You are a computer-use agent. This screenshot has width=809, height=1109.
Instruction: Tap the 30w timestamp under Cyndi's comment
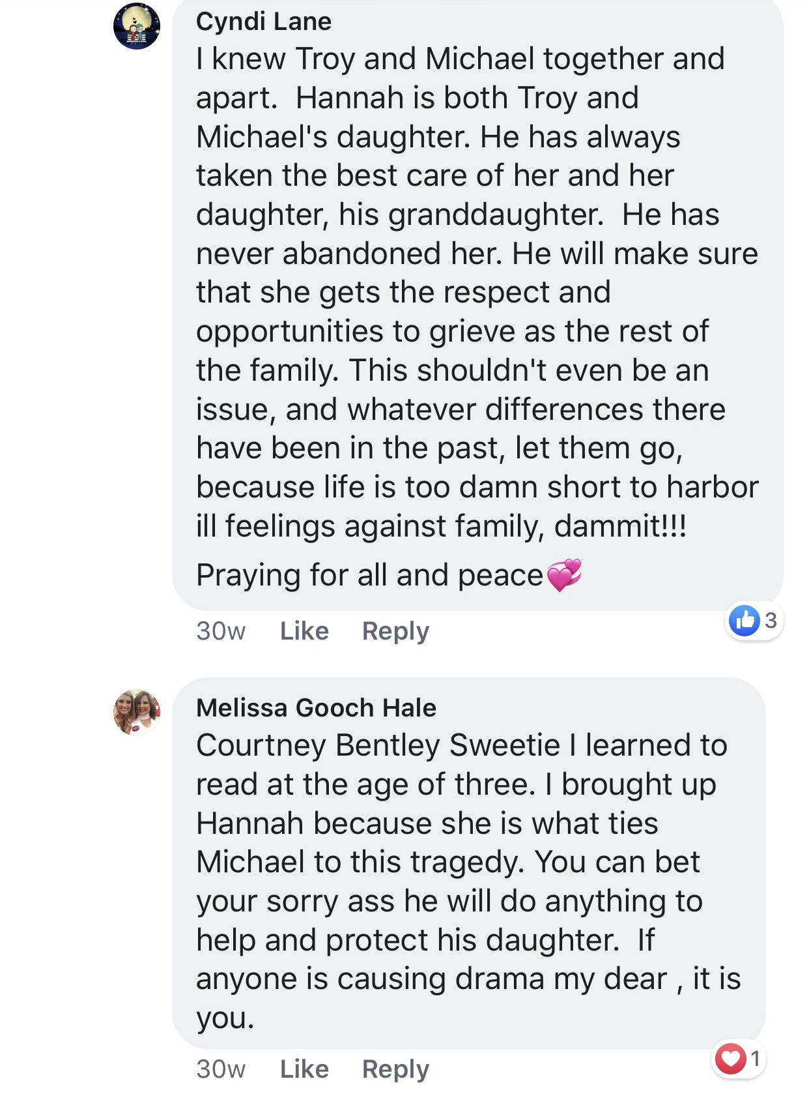click(221, 631)
